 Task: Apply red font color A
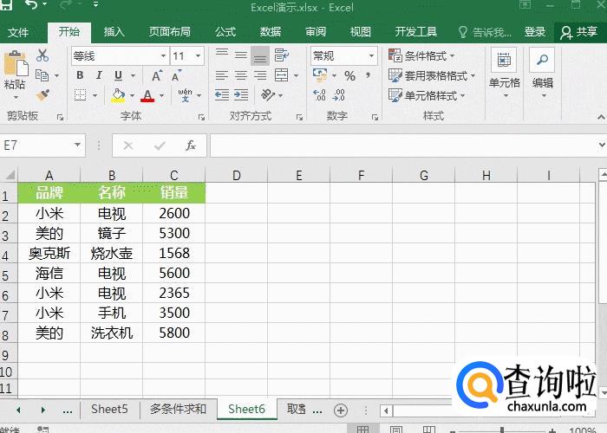tap(147, 95)
